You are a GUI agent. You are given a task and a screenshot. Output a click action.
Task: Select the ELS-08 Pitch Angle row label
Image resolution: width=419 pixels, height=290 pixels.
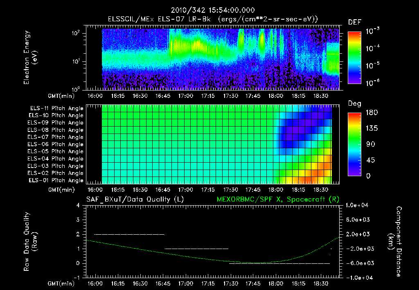pyautogui.click(x=55, y=130)
